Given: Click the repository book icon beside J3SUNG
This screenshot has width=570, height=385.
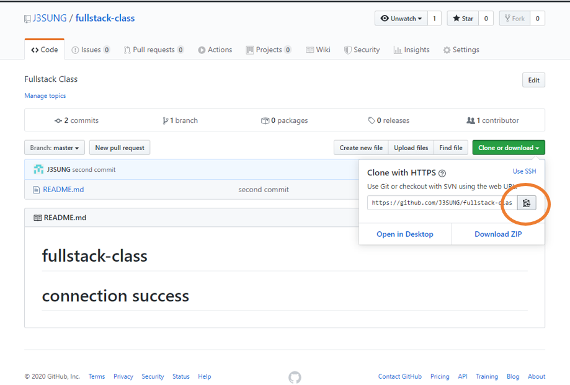Looking at the screenshot, I should [27, 19].
